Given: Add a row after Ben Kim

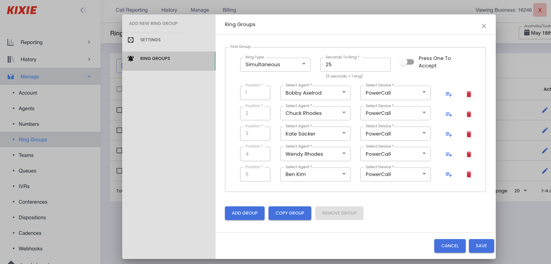Looking at the screenshot, I should [449, 175].
